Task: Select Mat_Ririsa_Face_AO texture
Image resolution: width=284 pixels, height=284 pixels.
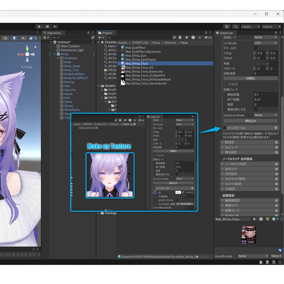Action: (x=139, y=68)
